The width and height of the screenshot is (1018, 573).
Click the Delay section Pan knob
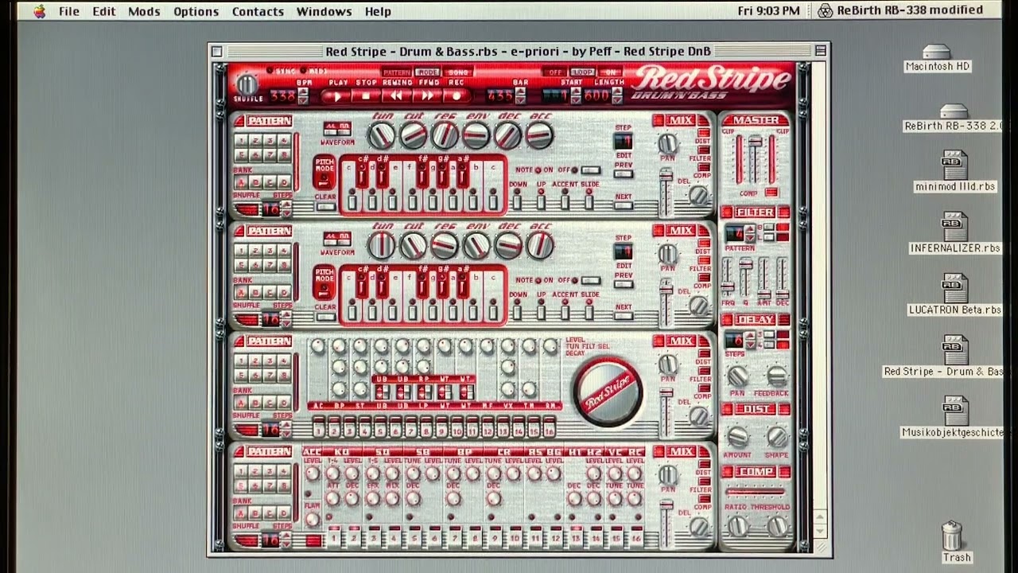737,376
